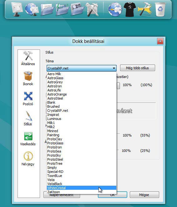
Task: Open the control panel tools dock icon
Action: coord(92,9)
